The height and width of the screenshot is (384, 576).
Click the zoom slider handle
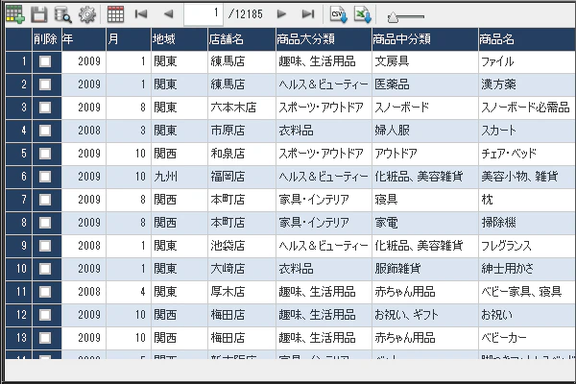(x=393, y=17)
